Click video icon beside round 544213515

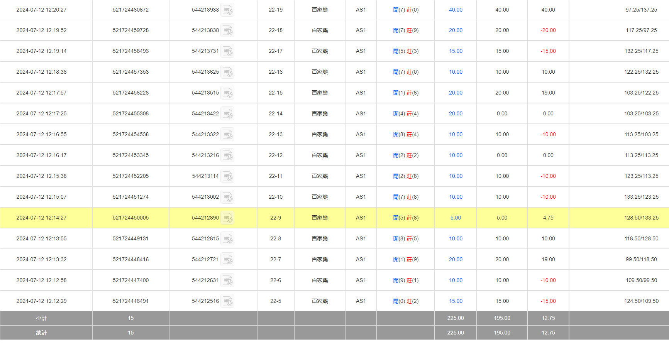pyautogui.click(x=227, y=93)
